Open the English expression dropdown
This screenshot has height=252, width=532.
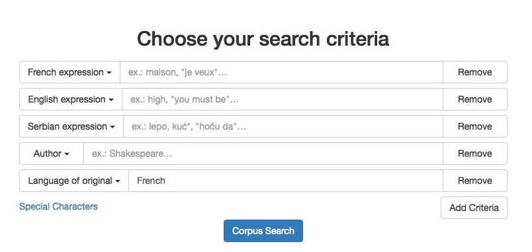click(71, 99)
